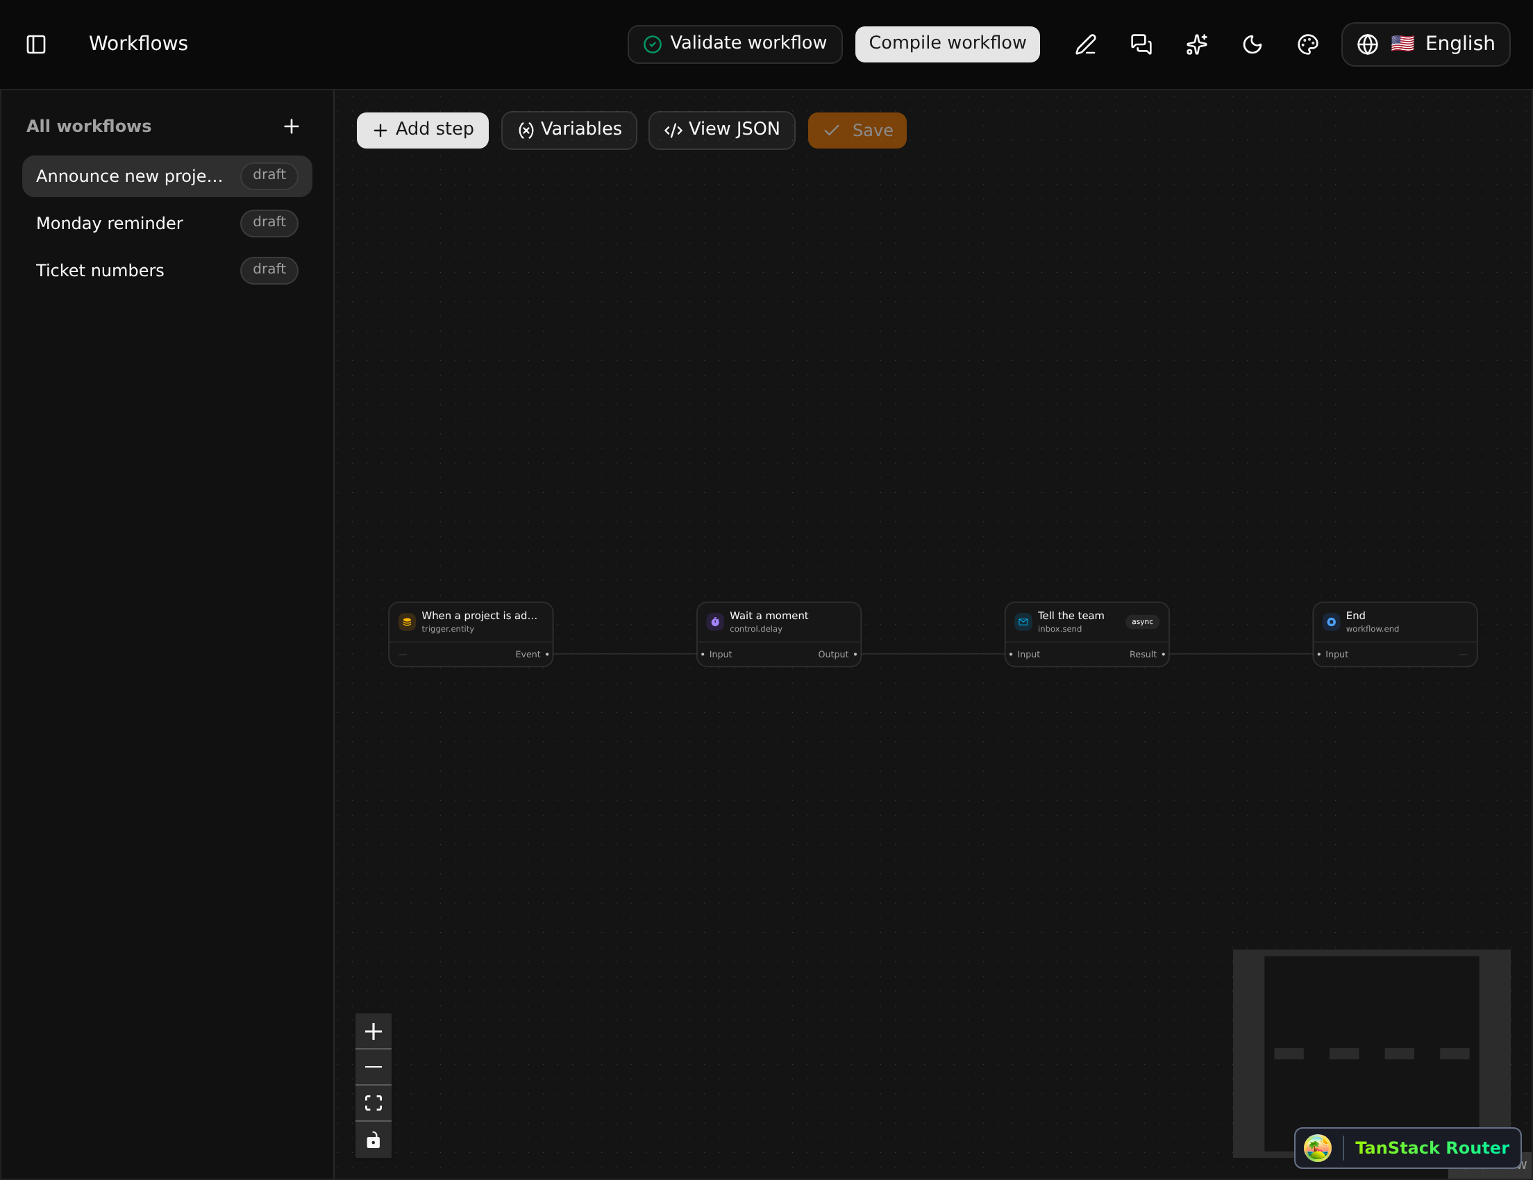Zoom in on the canvas
The image size is (1533, 1180).
point(374,1031)
